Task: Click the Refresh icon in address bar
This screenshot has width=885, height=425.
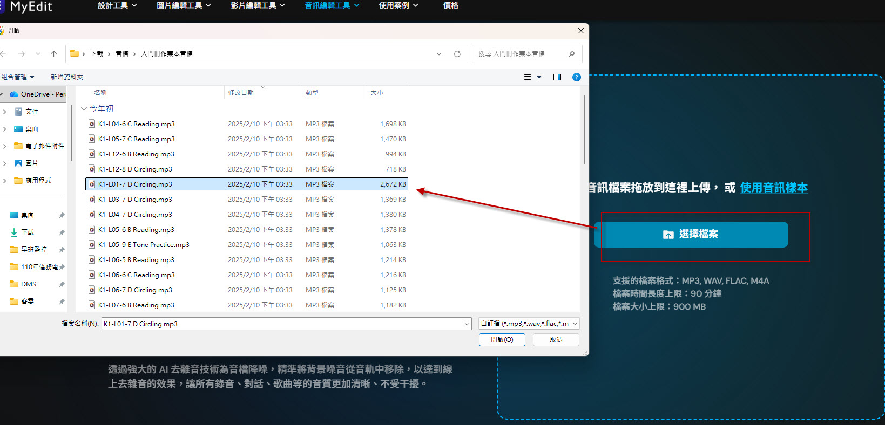Action: pos(457,54)
